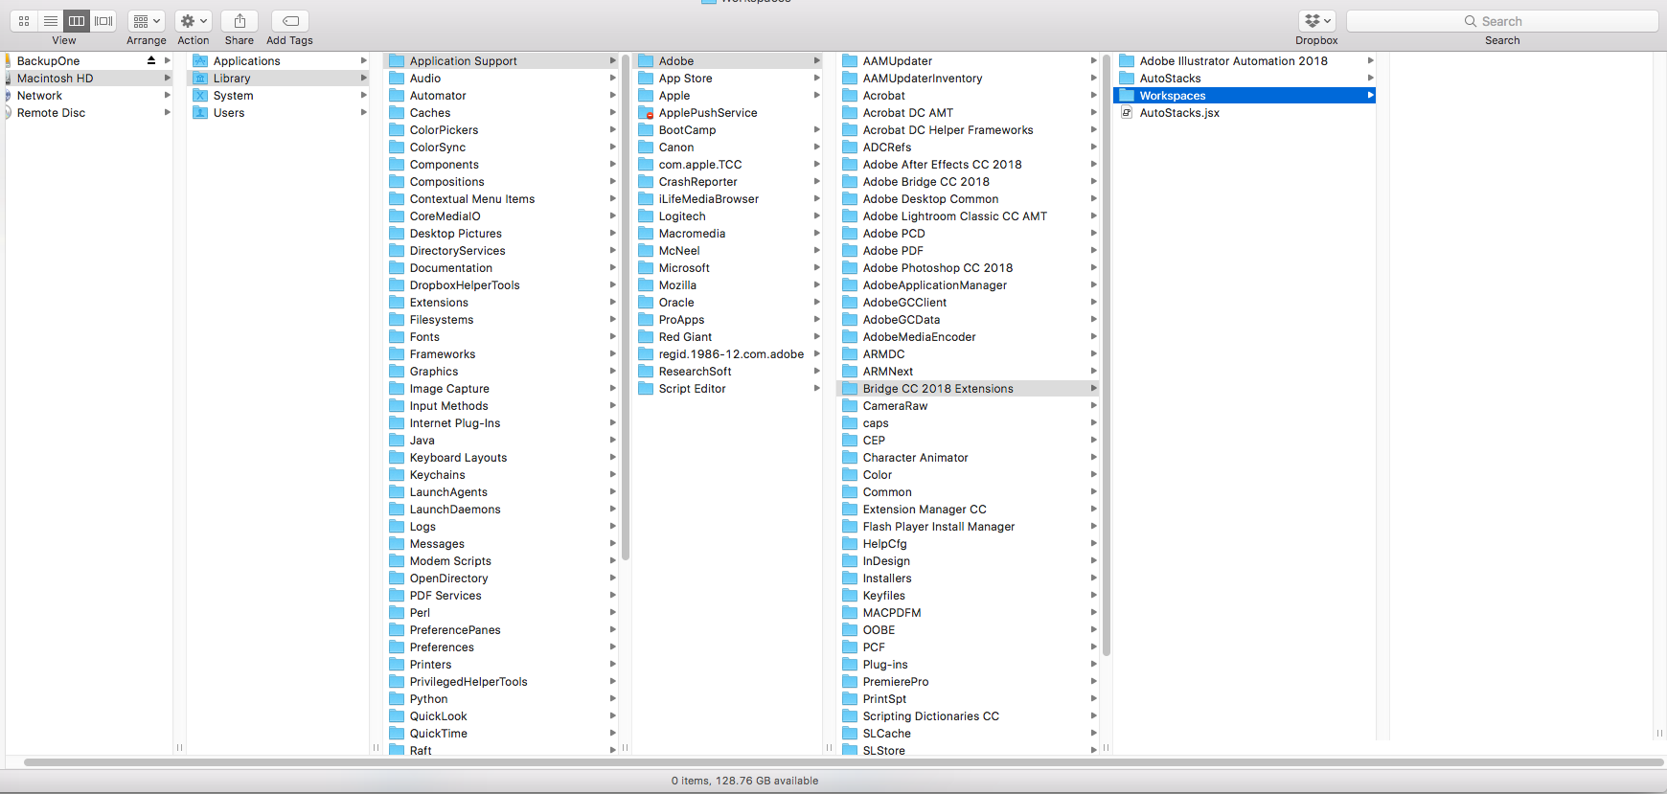
Task: Click the Share toolbar button
Action: [240, 21]
